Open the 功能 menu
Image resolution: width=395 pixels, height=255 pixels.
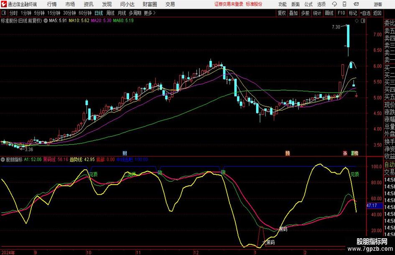pos(283,4)
